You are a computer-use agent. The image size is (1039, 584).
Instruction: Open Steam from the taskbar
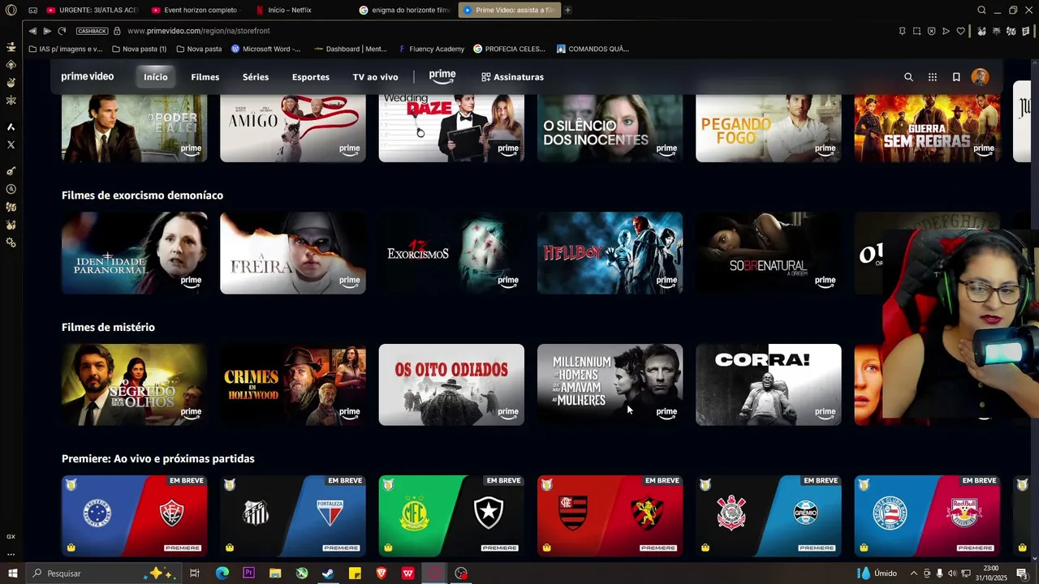(x=328, y=573)
